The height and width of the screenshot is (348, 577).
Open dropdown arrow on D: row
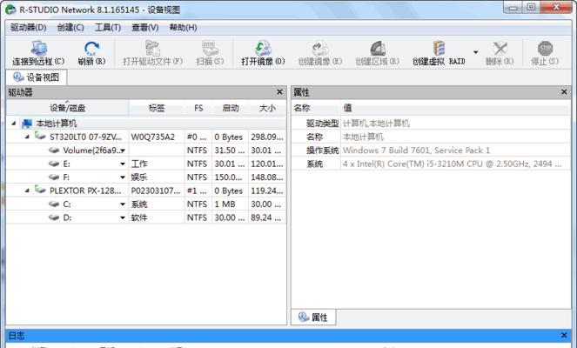(123, 217)
